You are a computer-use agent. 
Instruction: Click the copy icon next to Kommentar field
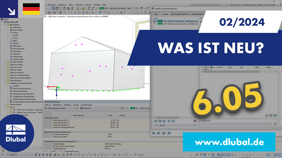[x=275, y=124]
